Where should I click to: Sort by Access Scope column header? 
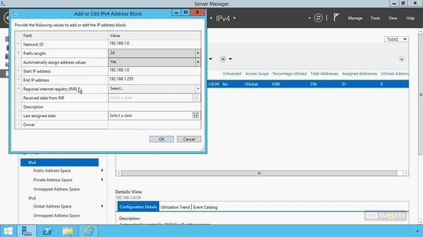coord(257,73)
